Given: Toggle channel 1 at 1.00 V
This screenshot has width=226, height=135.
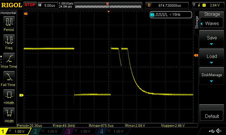Looking at the screenshot, I should coord(16,131).
